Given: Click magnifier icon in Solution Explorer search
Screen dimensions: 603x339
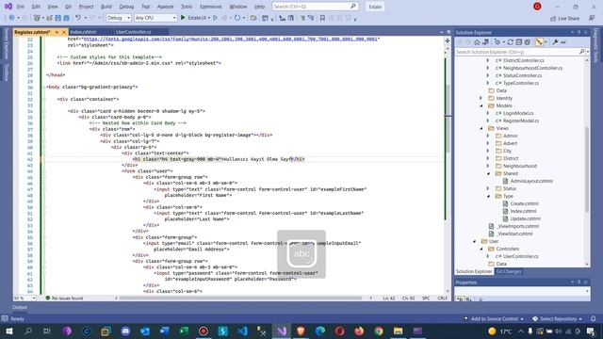Looking at the screenshot, I should click(582, 52).
